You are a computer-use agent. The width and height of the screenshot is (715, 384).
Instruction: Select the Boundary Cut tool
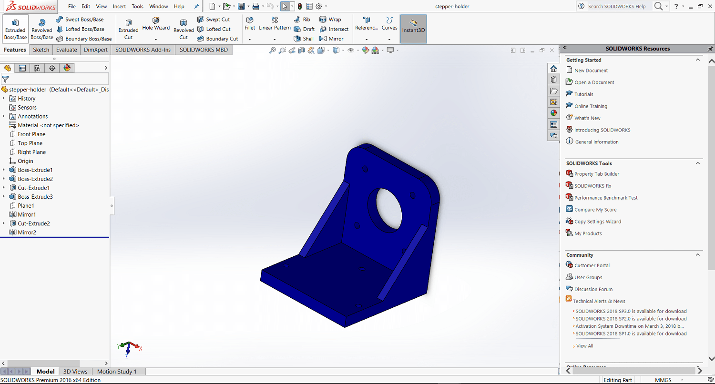[x=217, y=39]
